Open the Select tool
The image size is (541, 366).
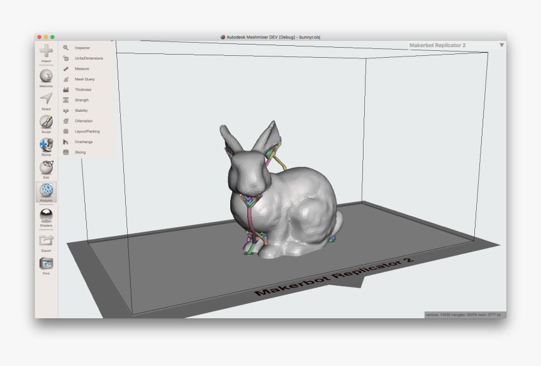pos(45,99)
